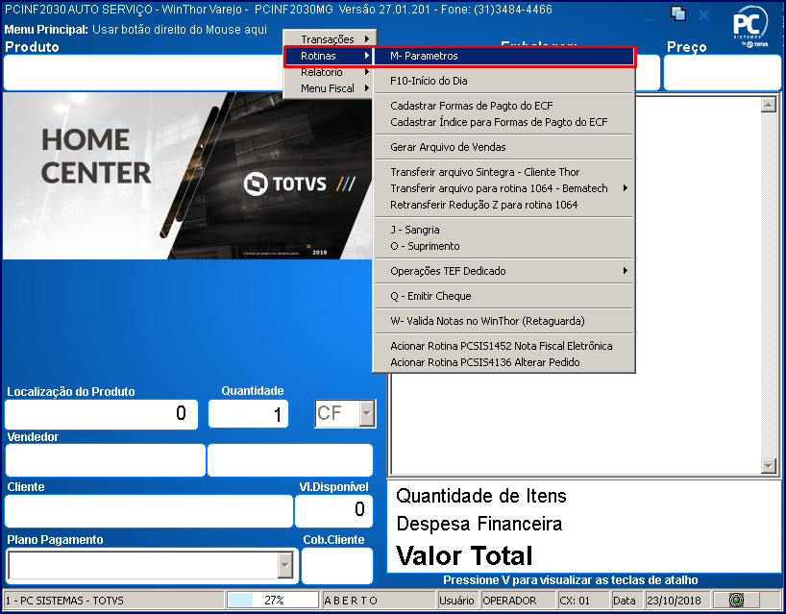Click the ABERTO status panel

(x=379, y=600)
